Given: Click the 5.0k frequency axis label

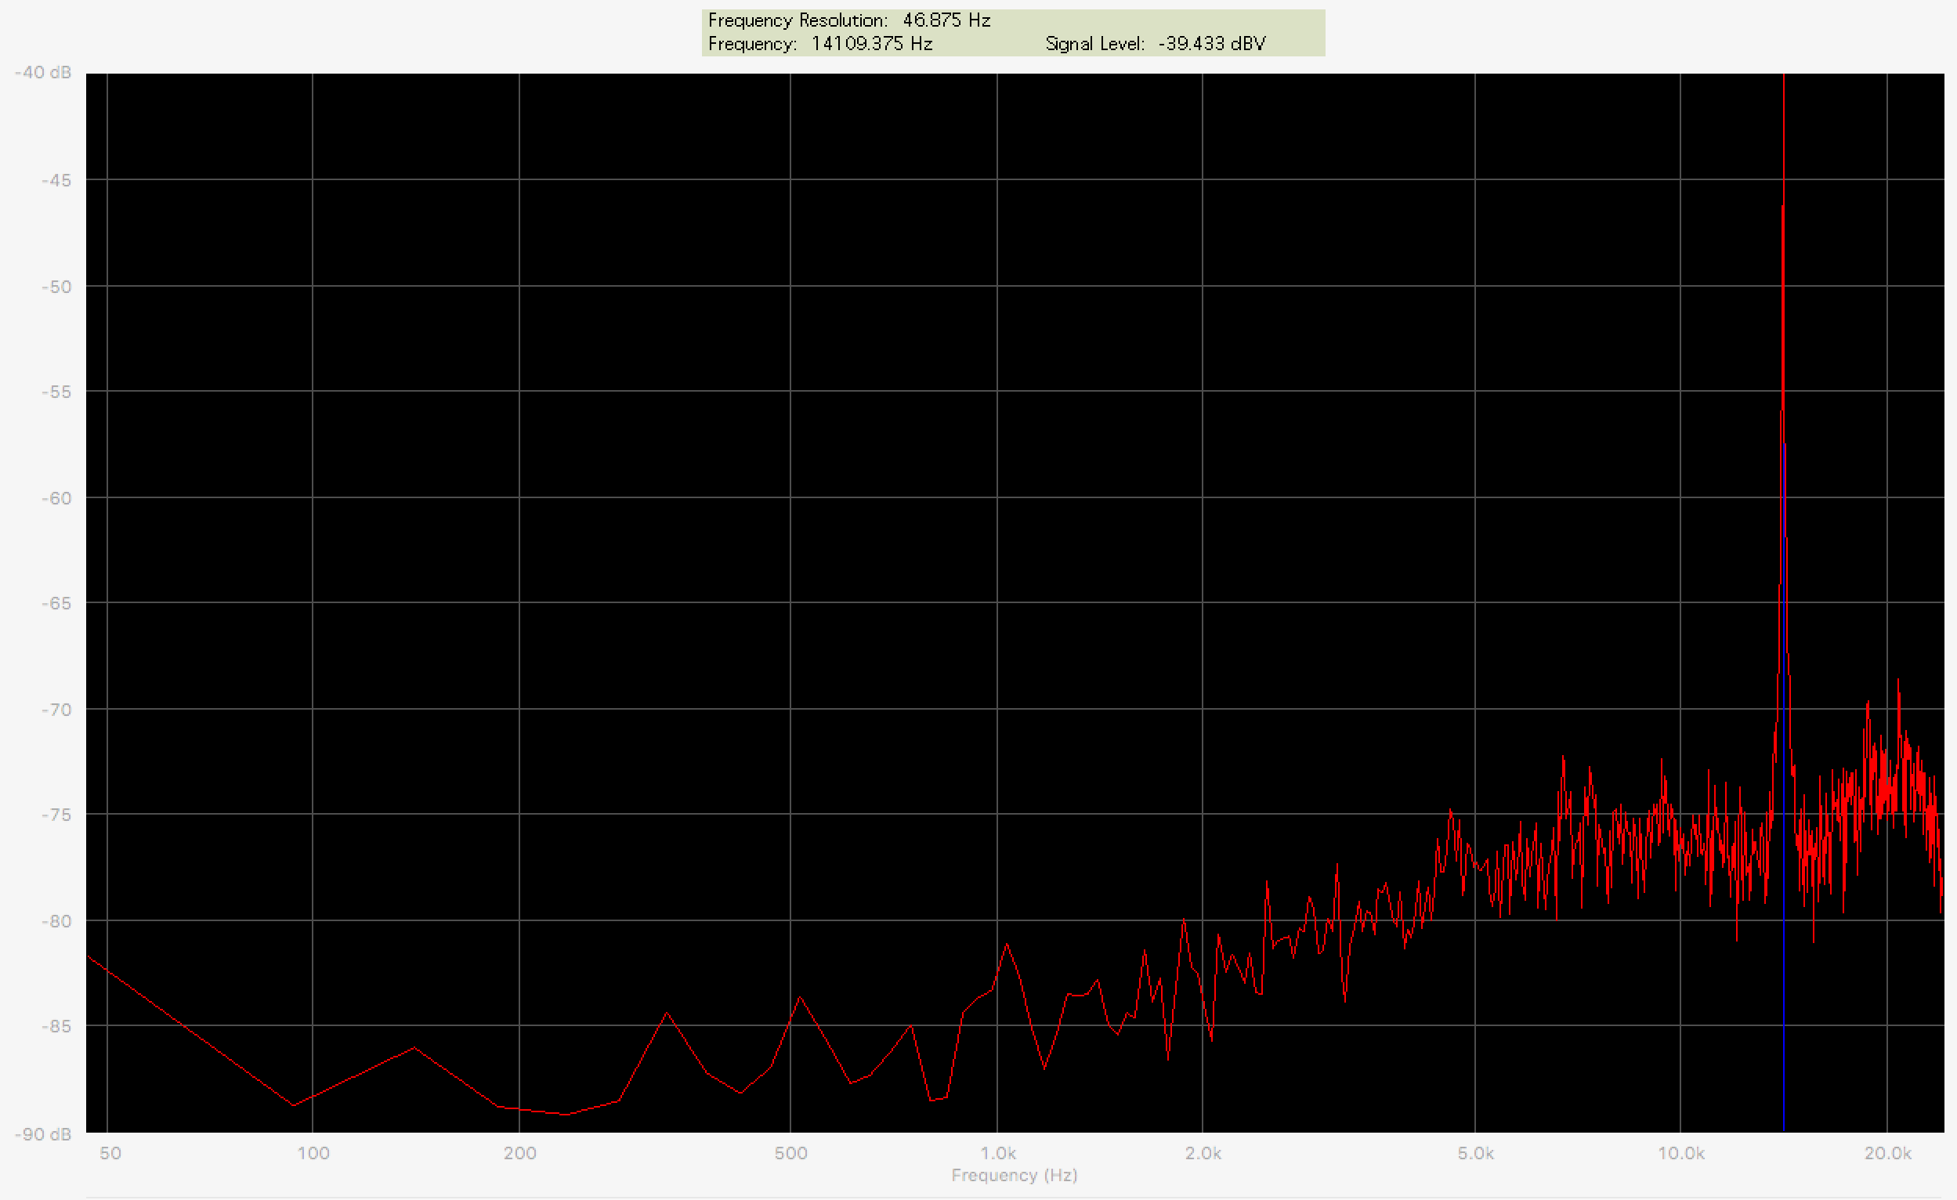Looking at the screenshot, I should 1476,1153.
